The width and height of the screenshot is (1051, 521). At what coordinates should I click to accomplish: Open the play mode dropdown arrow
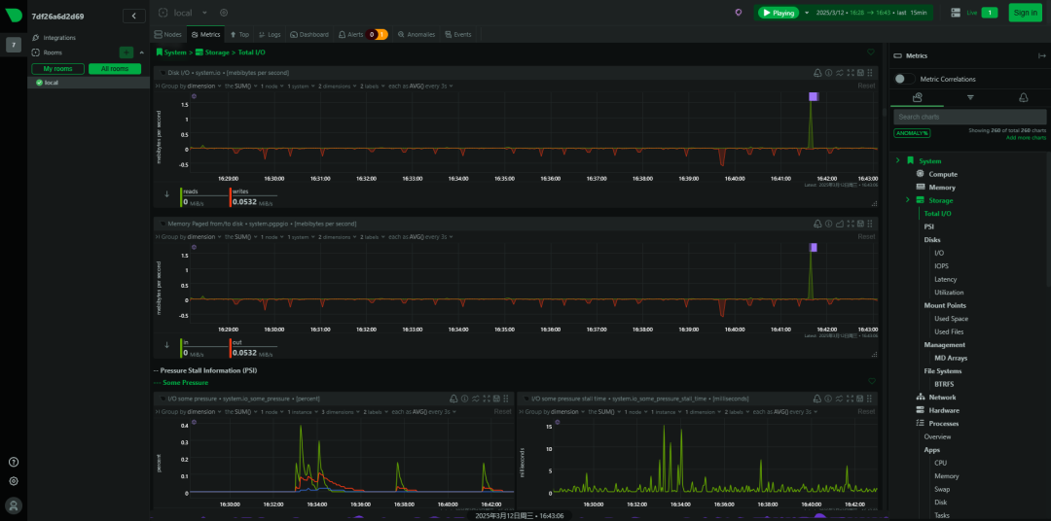(x=807, y=13)
